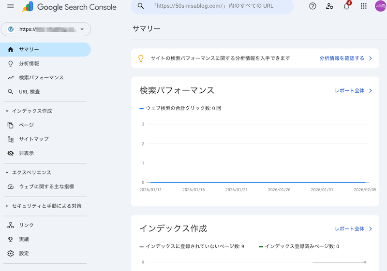
Task: Collapse the インデックス作成 section
Action: click(x=7, y=111)
